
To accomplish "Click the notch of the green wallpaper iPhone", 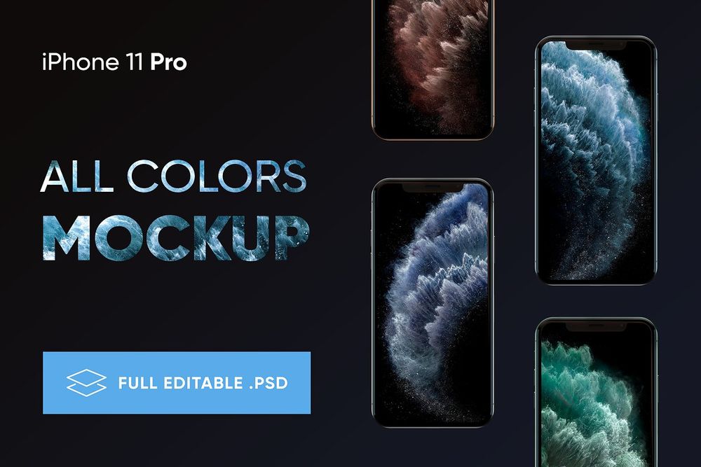I will click(x=596, y=327).
